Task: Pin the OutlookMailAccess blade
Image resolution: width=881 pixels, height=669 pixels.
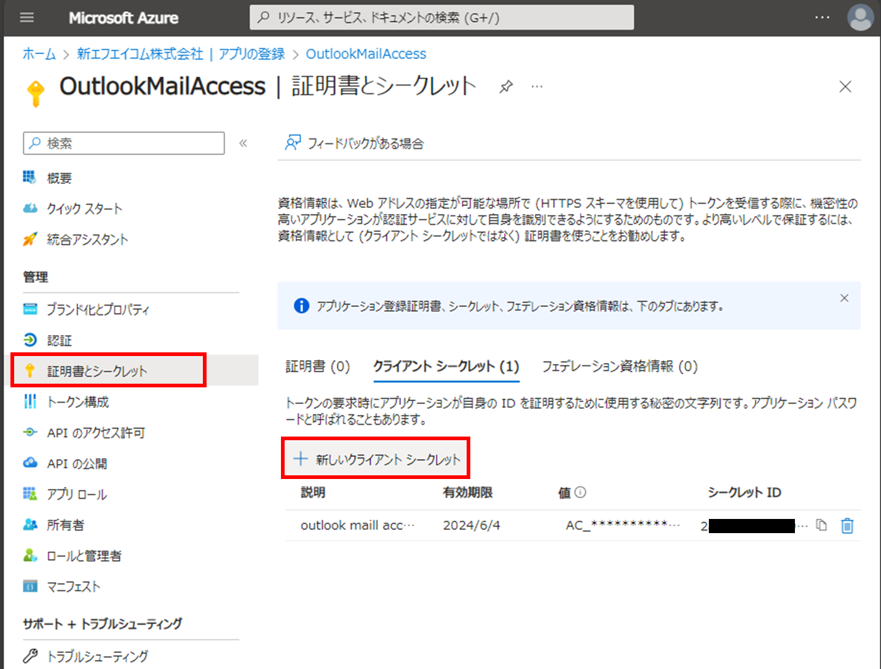Action: (x=506, y=86)
